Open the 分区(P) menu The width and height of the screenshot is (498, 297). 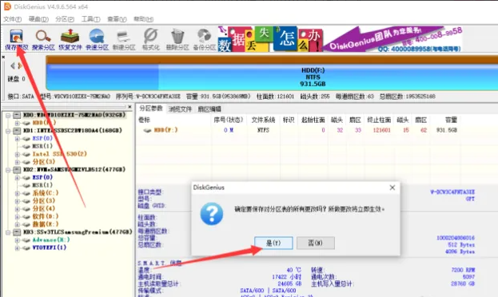point(65,19)
